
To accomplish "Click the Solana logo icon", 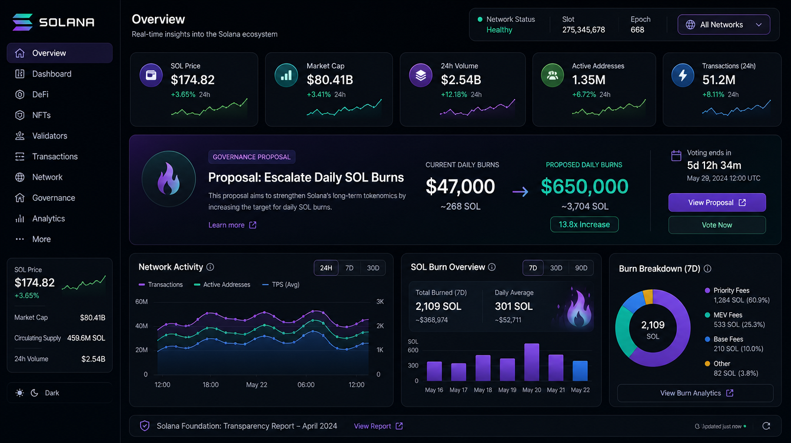I will (23, 22).
